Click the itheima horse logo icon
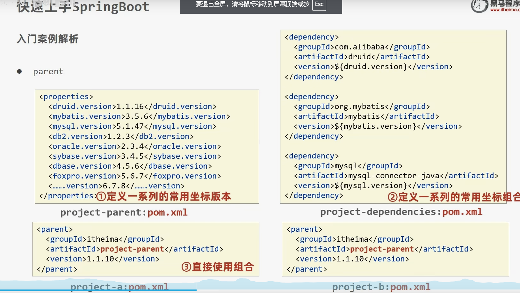Screen dimensions: 520x293 click(480, 6)
